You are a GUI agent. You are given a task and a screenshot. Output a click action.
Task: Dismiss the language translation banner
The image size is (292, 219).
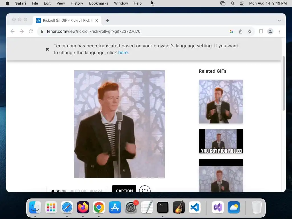click(x=47, y=49)
